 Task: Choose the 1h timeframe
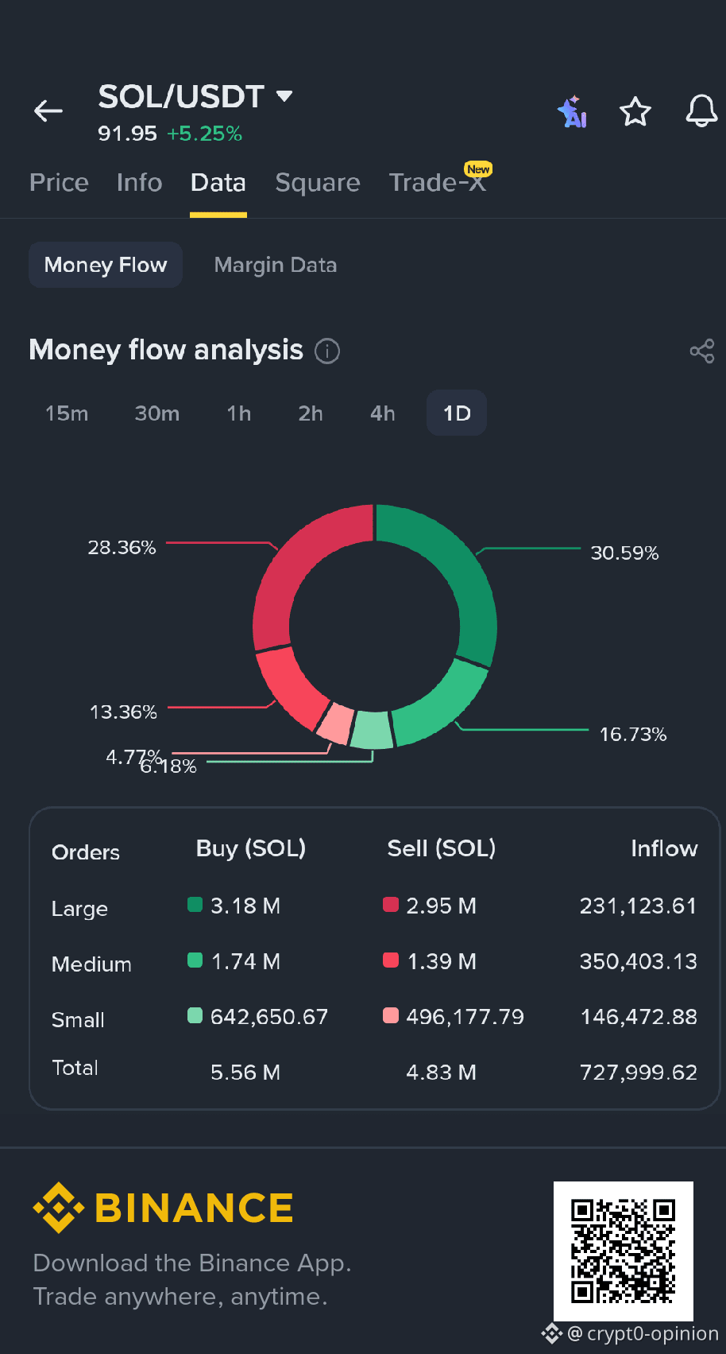point(239,413)
